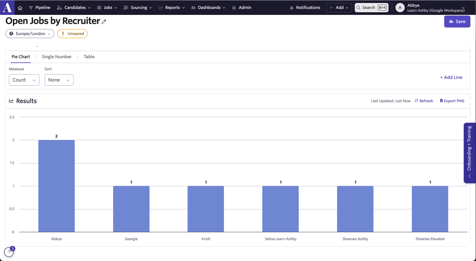This screenshot has height=261, width=476.
Task: Click the 'Last Updated: Just Now' text
Action: (x=391, y=101)
